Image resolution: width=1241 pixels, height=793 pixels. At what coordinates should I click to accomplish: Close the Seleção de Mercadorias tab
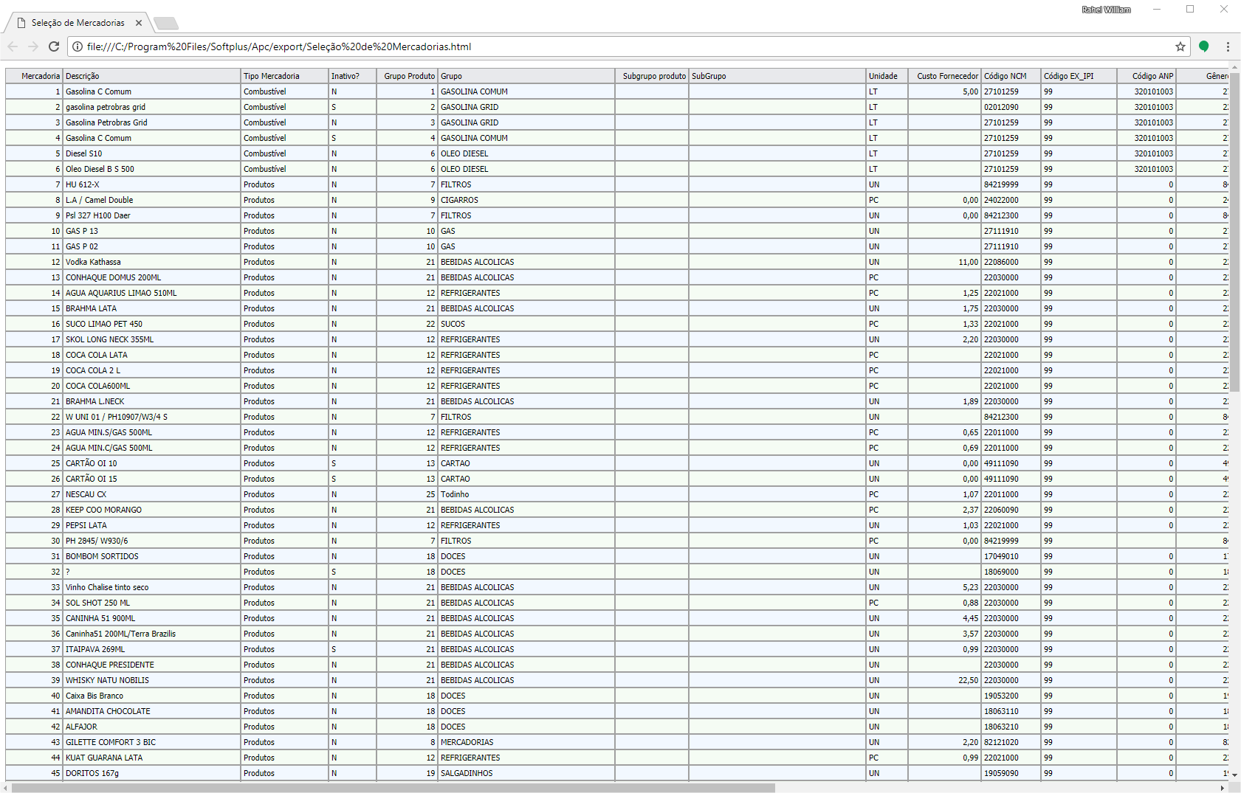pos(139,23)
